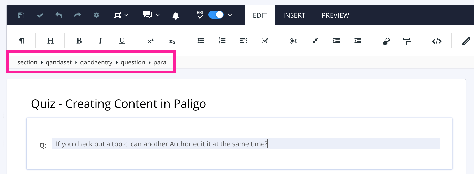Select section in the element breadcrumb
This screenshot has width=474, height=174.
[27, 62]
